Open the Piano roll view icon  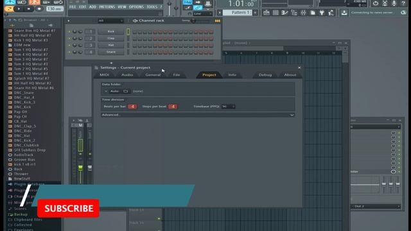[284, 13]
